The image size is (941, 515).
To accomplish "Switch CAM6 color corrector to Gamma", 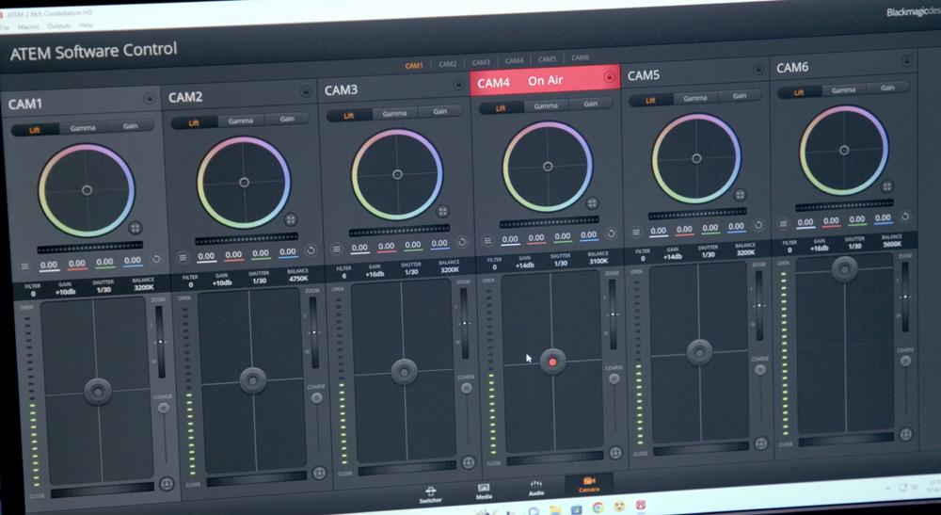I will (x=843, y=90).
